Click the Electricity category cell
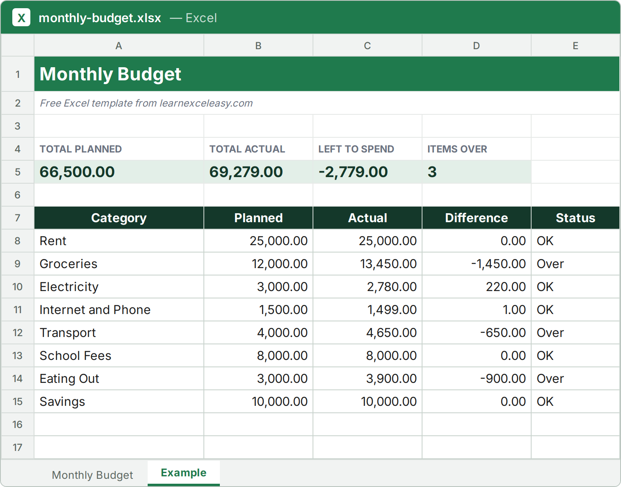Screen dimensions: 621x487 pos(119,287)
